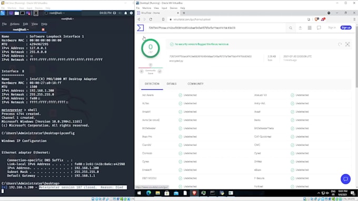Open the Help menu in Kali terminal
This screenshot has height=201, width=358.
point(44,24)
